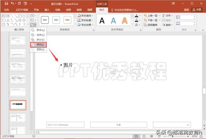Expand the WordArt styles gallery More arrow
206x139 pixels.
132,24
